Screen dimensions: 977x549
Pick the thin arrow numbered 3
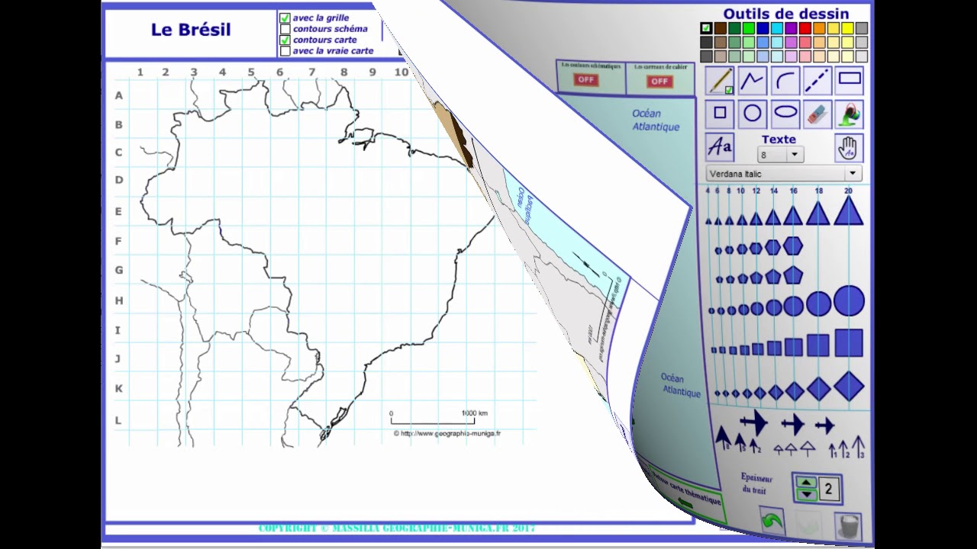click(858, 446)
